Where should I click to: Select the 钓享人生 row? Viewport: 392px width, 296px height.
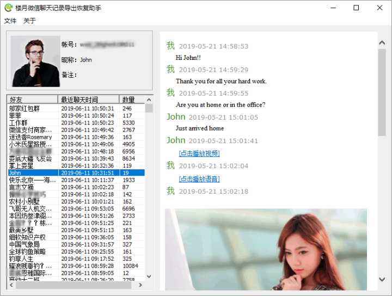(76, 259)
